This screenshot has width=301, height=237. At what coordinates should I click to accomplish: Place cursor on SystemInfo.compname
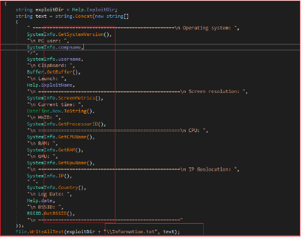tap(54, 47)
